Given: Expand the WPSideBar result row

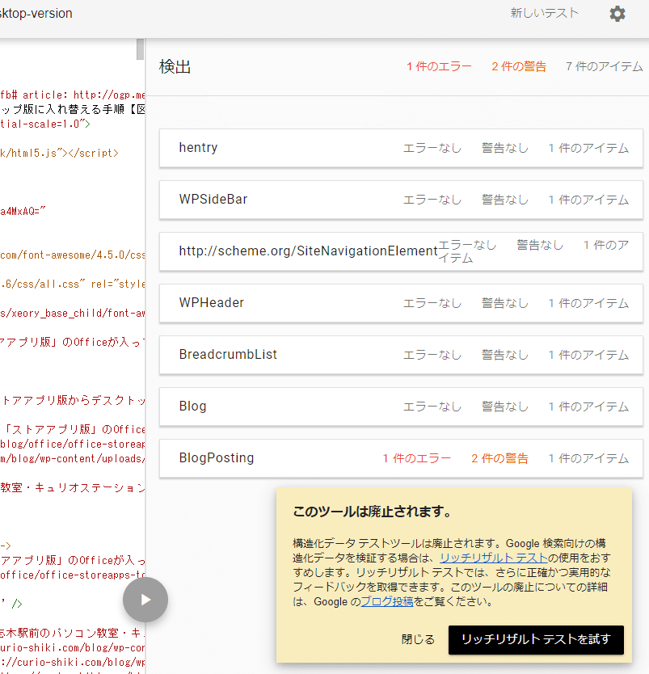Looking at the screenshot, I should [x=401, y=200].
